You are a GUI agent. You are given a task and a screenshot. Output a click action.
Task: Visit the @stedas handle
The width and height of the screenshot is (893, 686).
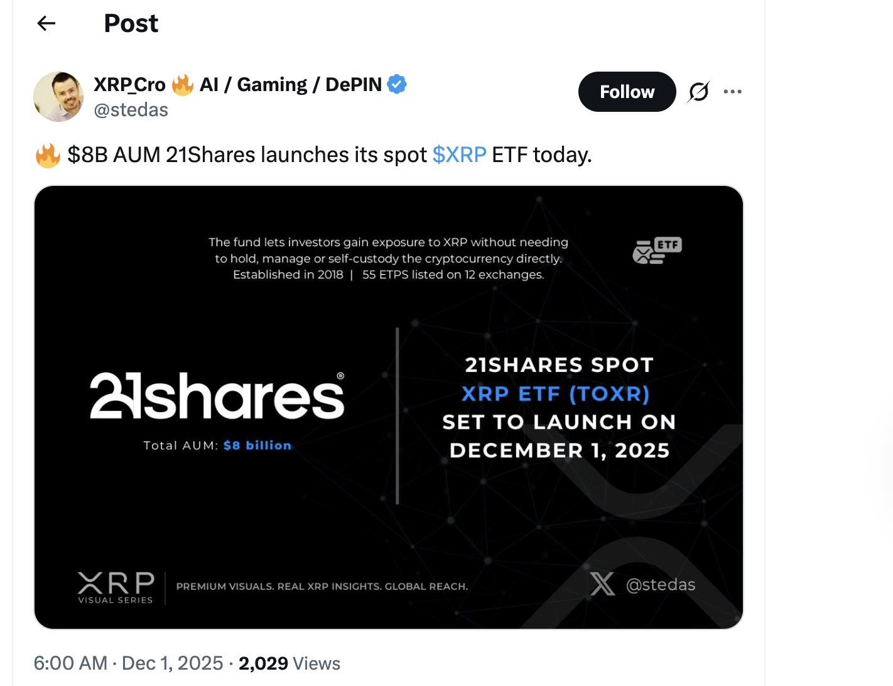pyautogui.click(x=131, y=109)
